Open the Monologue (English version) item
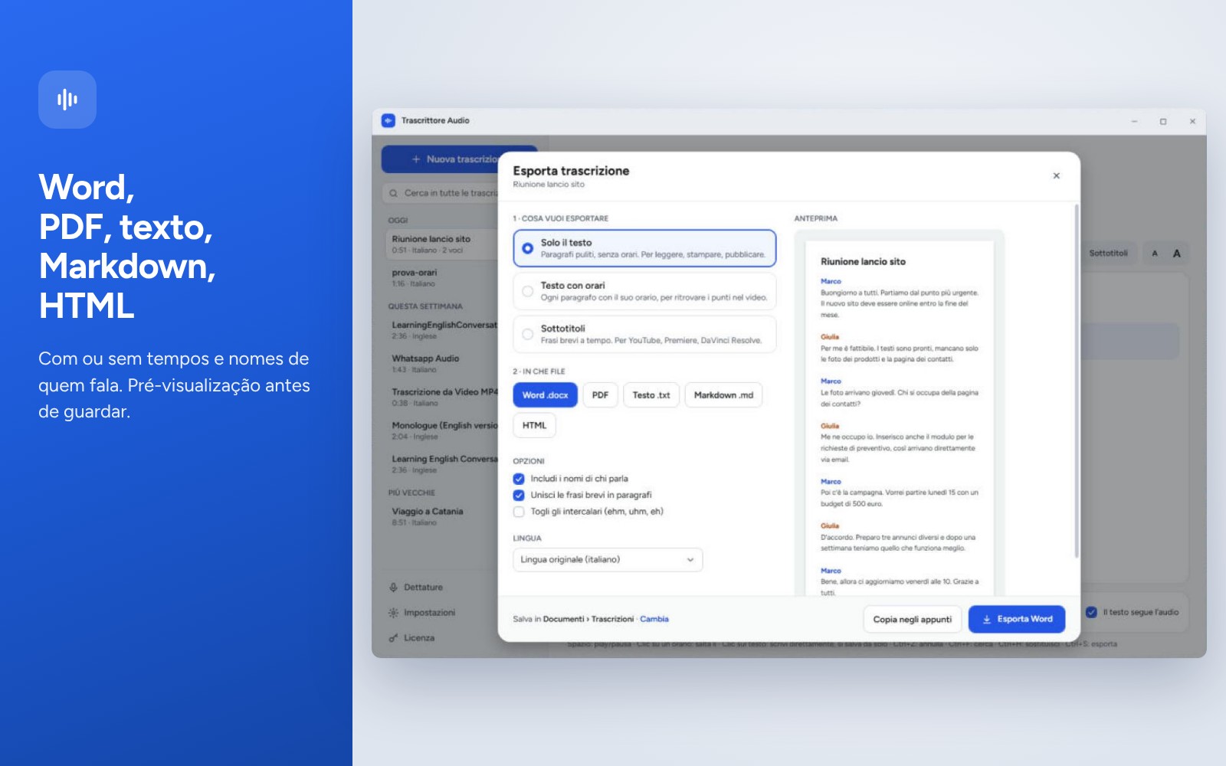 (443, 430)
